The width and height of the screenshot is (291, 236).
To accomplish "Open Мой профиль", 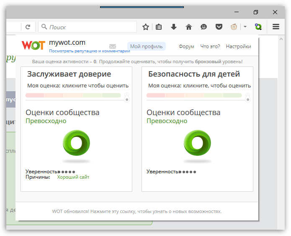I will (x=147, y=46).
